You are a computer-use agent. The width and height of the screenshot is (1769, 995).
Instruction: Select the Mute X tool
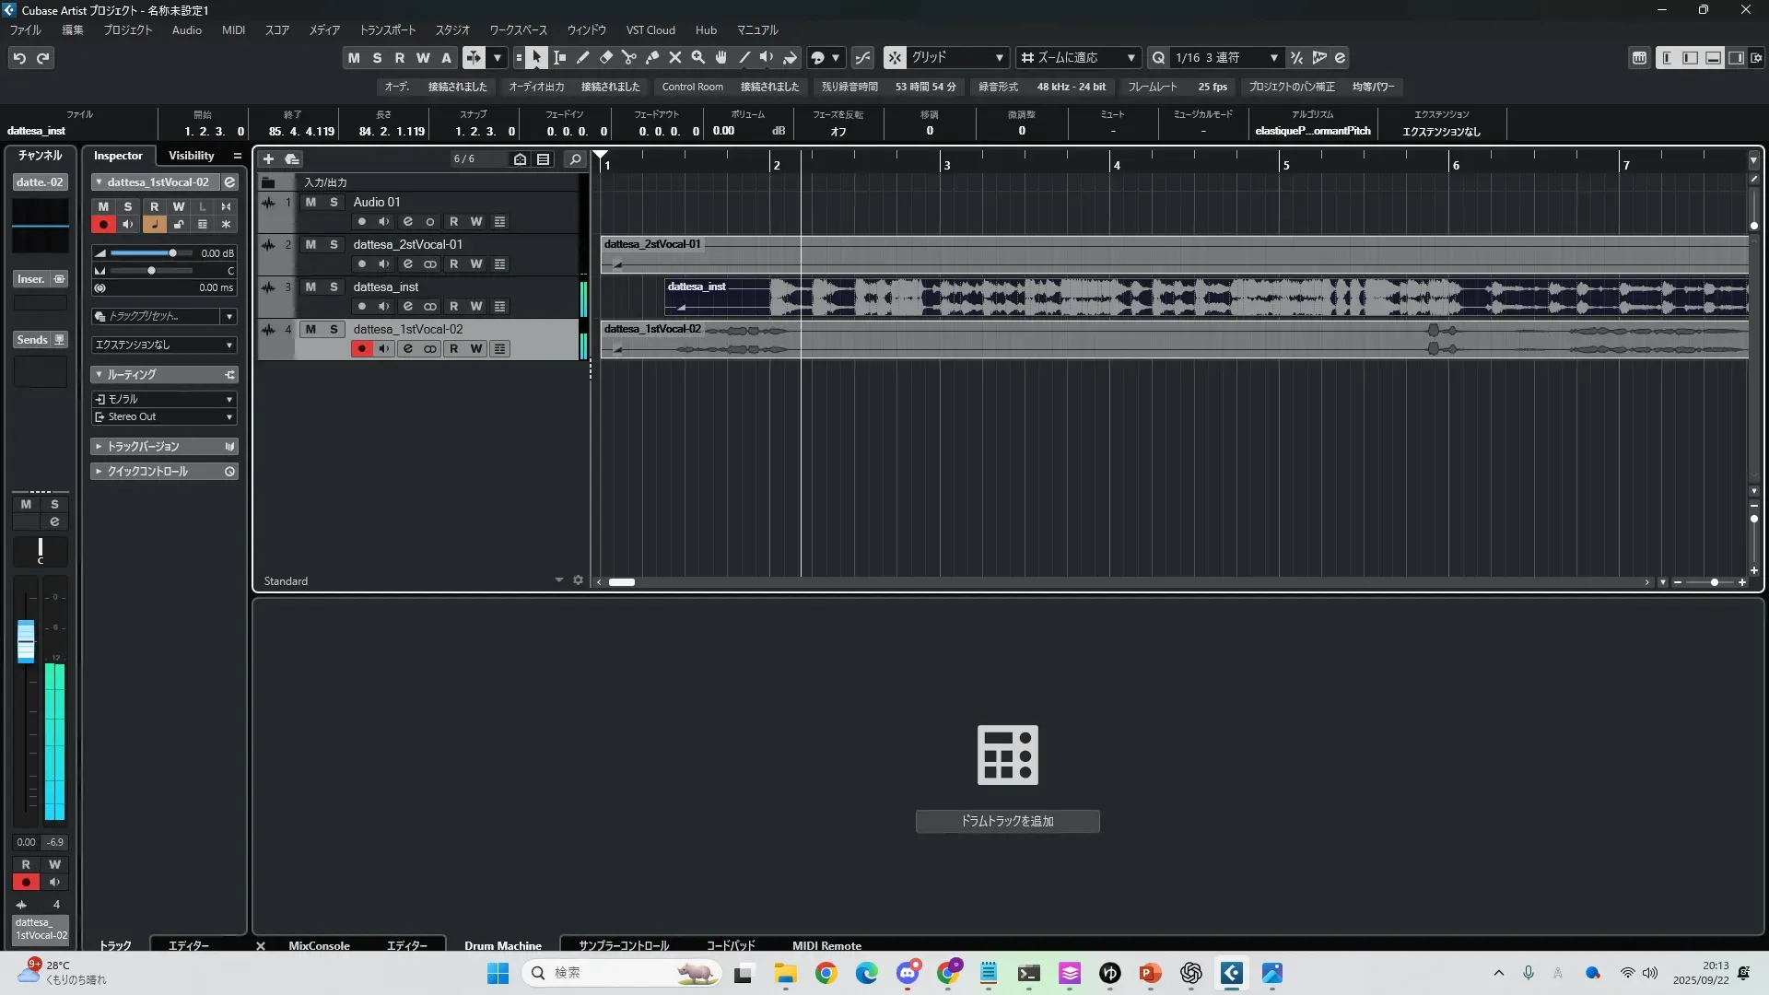675,58
